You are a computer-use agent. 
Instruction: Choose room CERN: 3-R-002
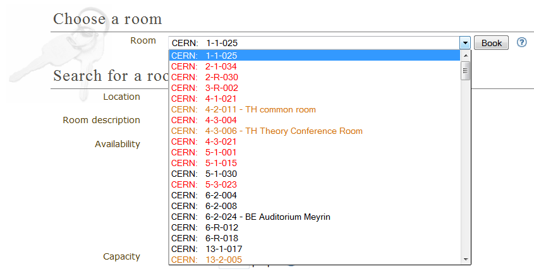[x=315, y=88]
